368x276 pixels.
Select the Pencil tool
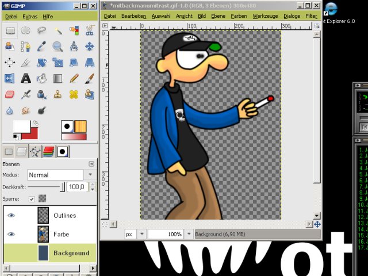[x=74, y=78]
